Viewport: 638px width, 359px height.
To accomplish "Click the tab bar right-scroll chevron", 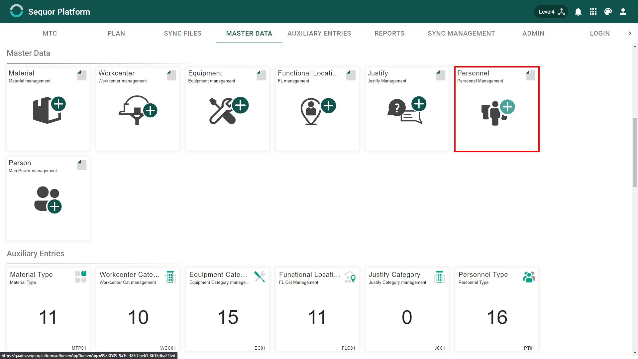I will click(630, 33).
